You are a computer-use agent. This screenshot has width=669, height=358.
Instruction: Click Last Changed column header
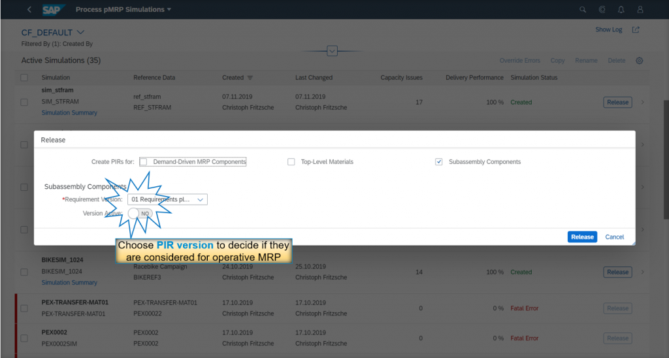[314, 78]
